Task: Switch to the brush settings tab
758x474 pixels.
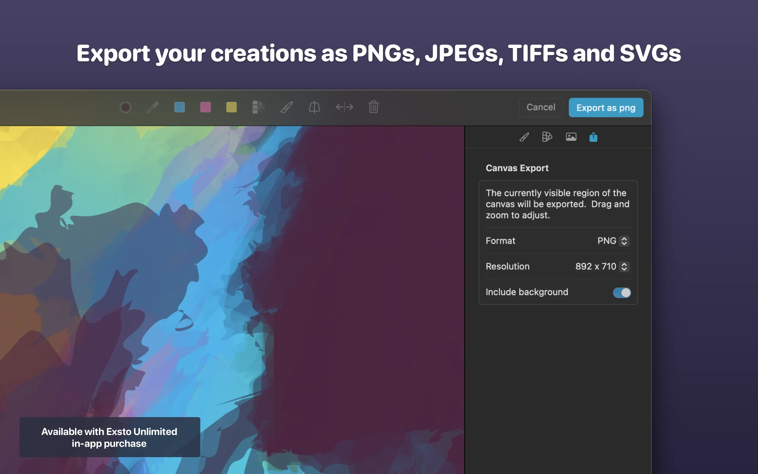Action: [524, 137]
